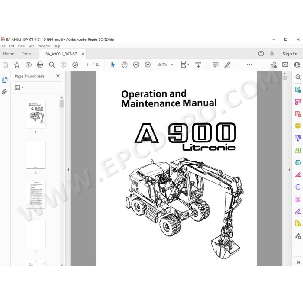This screenshot has height=303, width=303.
Task: Share a link to this file
Action: [273, 65]
